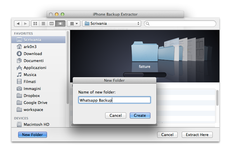The width and height of the screenshot is (232, 150).
Task: Switch to icon grid view
Action: [35, 24]
